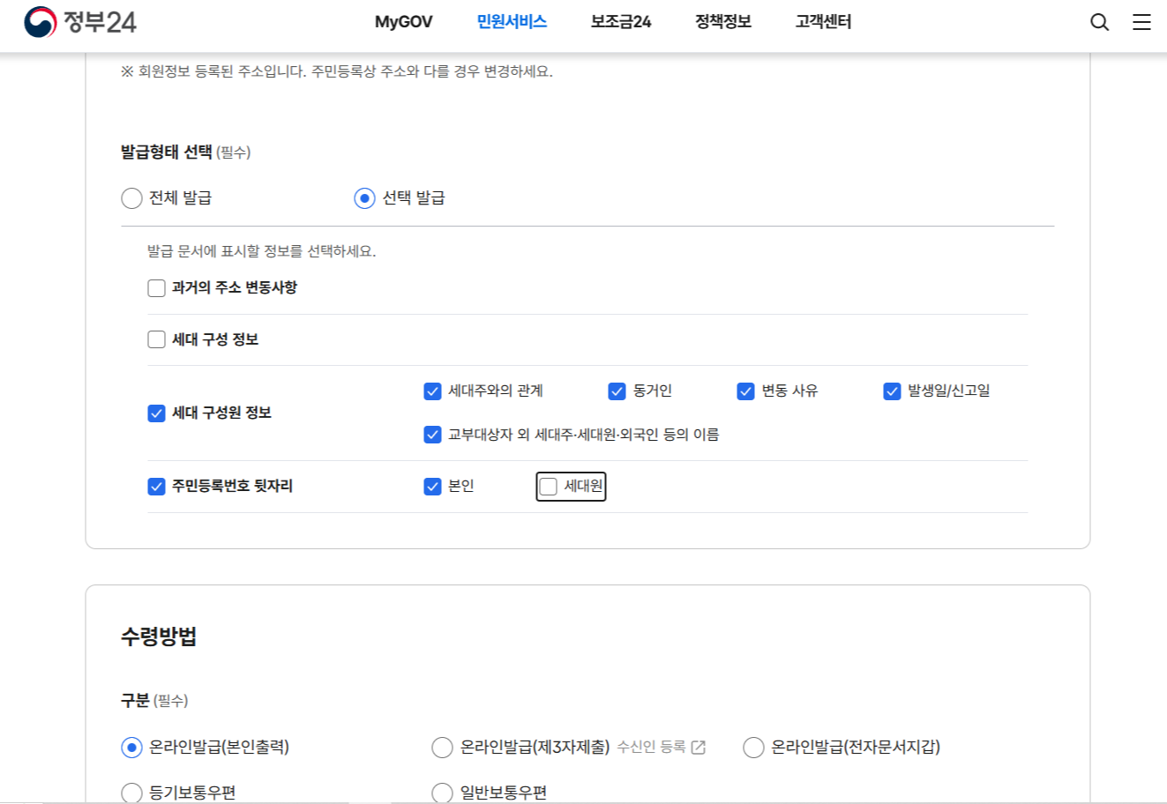Viewport: 1167px width, 804px height.
Task: Uncheck 세대주와의 관계 checkbox
Action: coord(432,391)
